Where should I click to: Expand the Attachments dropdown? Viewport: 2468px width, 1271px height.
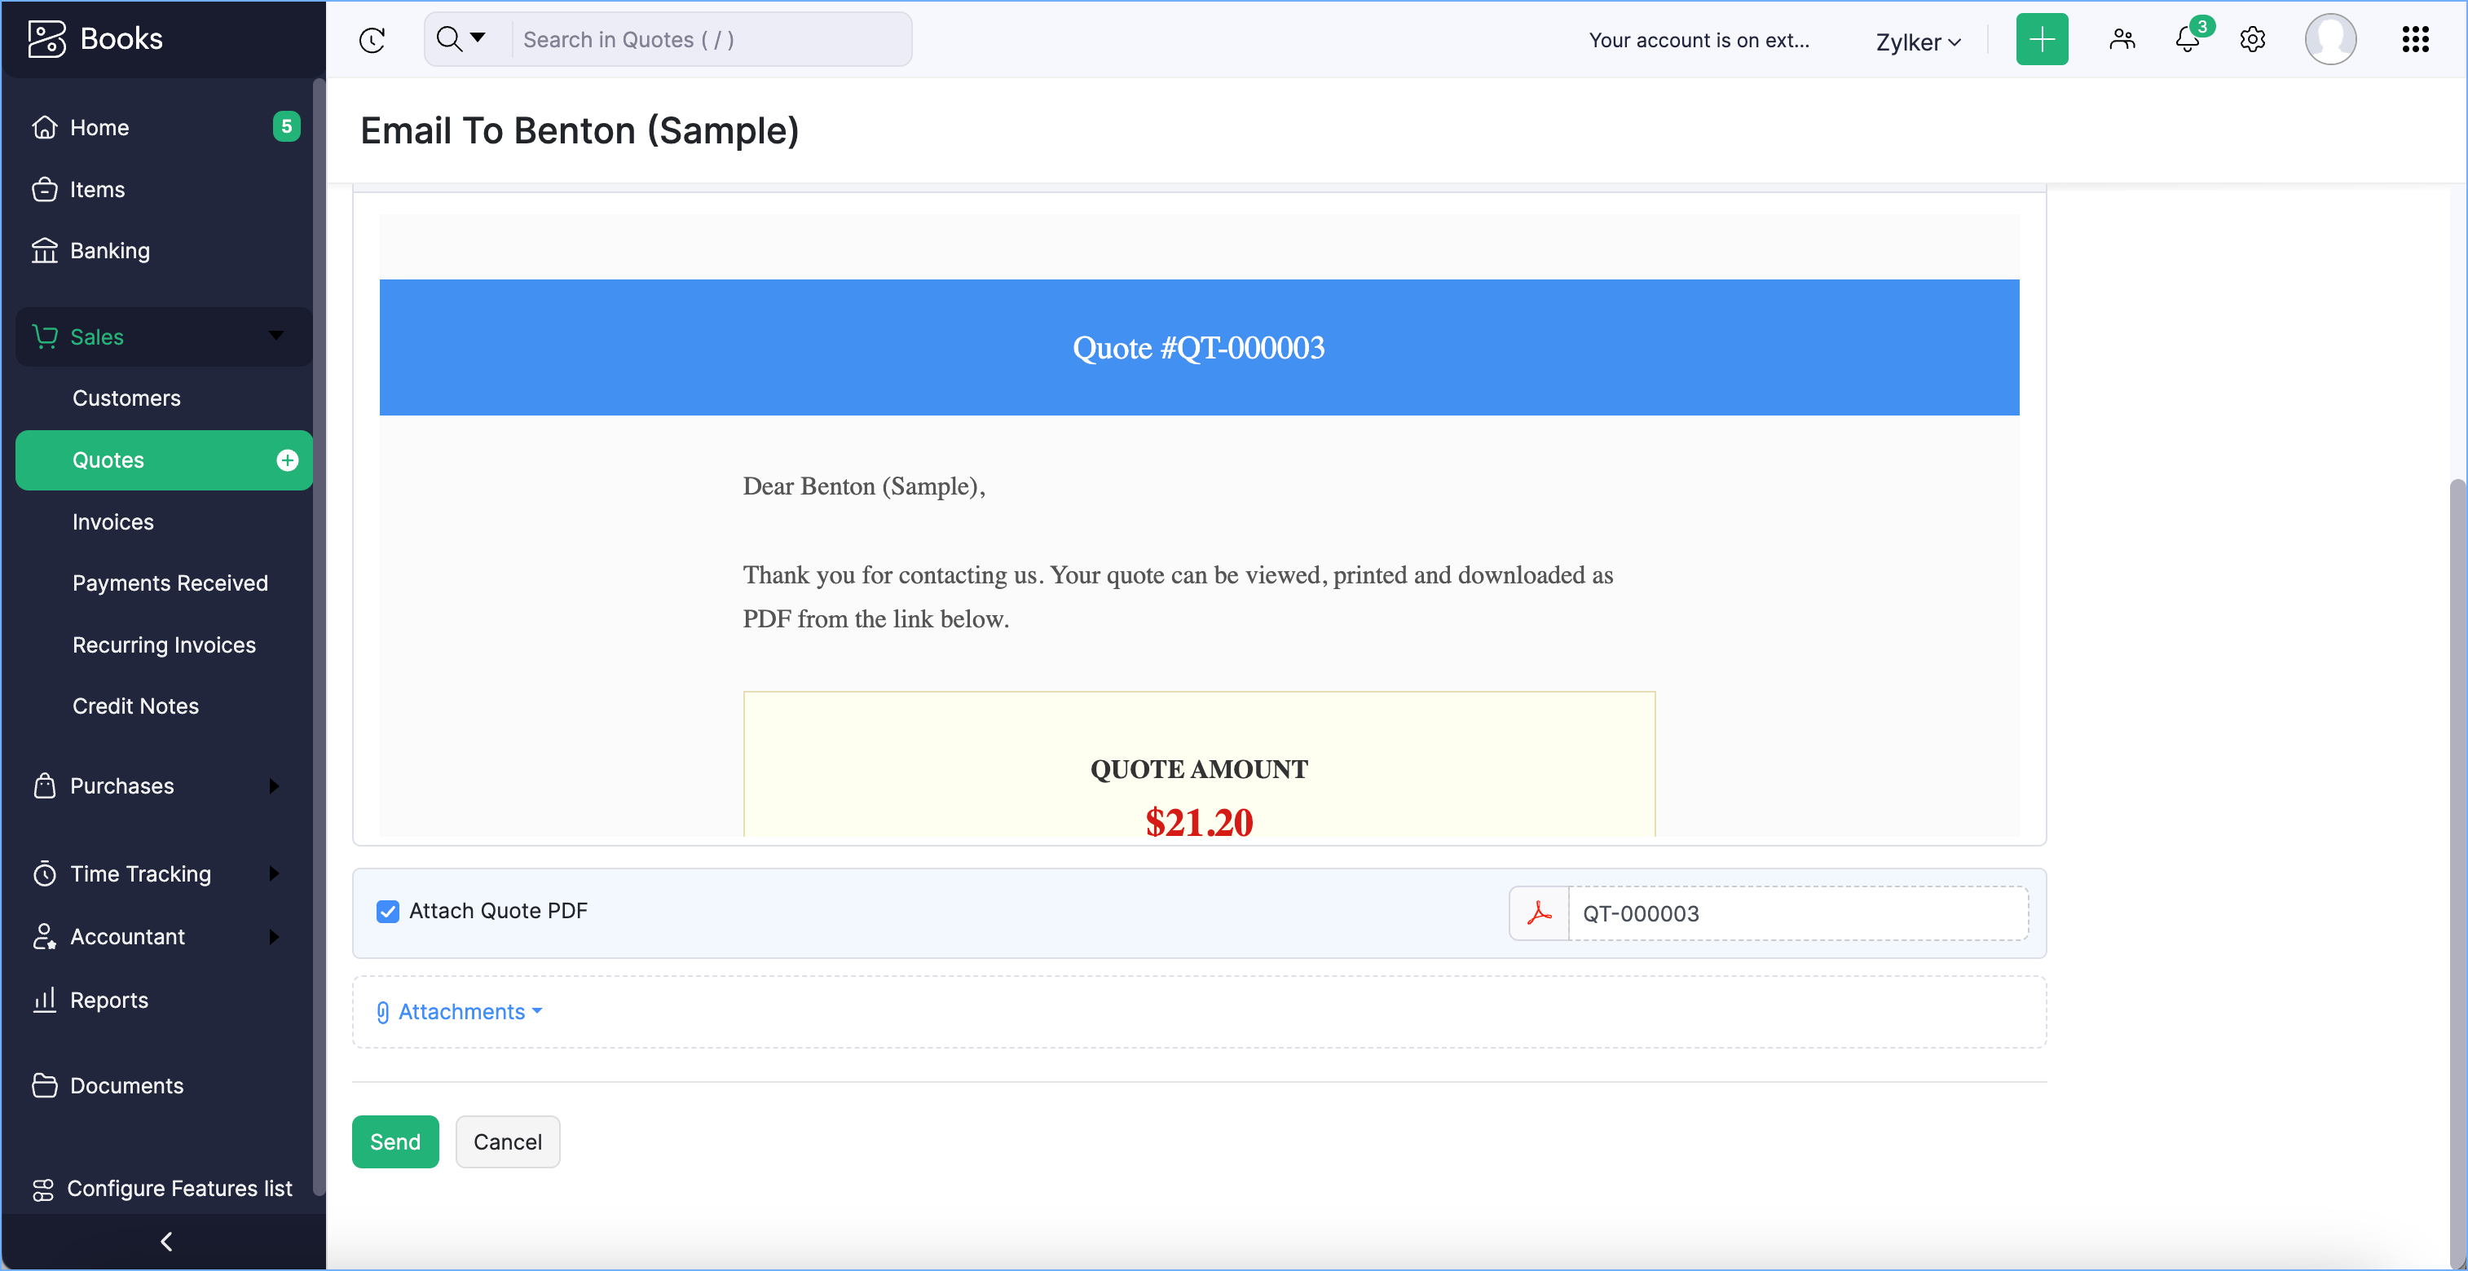[462, 1011]
